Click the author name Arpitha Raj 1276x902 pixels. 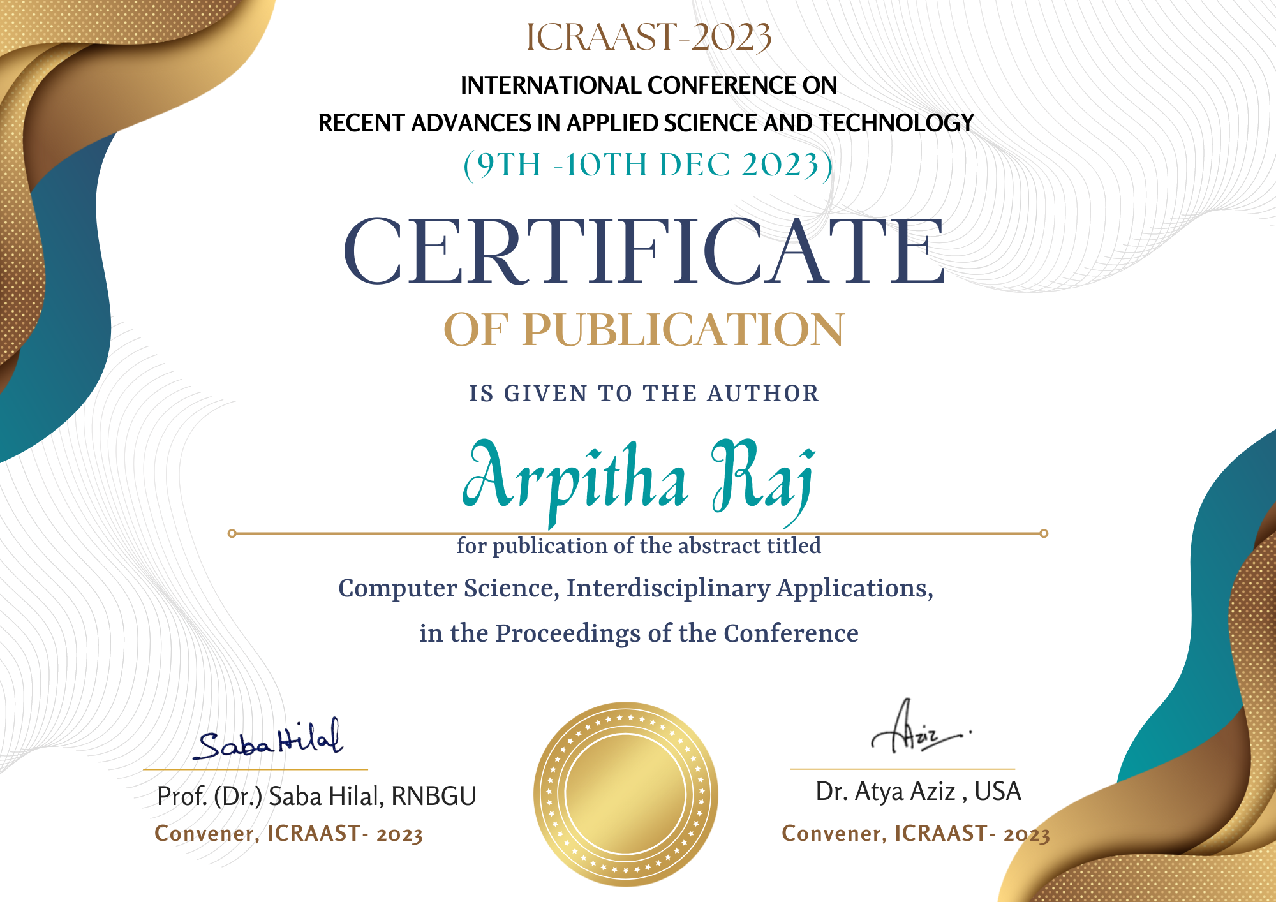tap(639, 482)
